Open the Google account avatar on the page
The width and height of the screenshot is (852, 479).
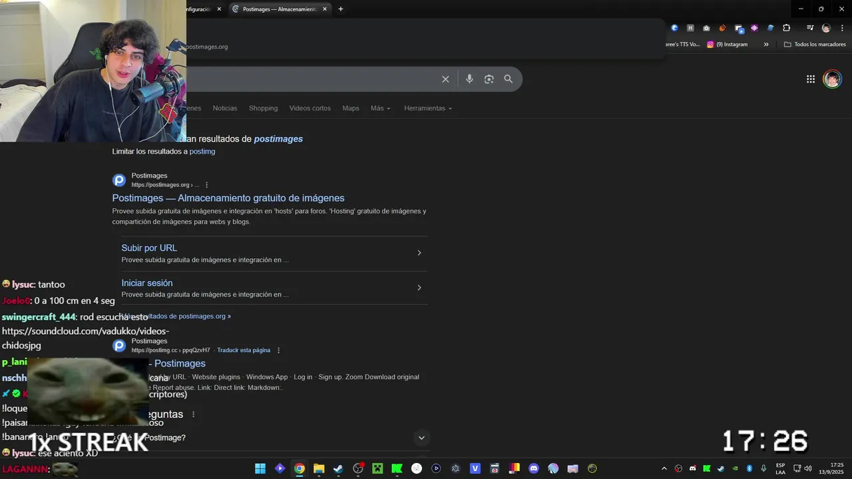(832, 79)
